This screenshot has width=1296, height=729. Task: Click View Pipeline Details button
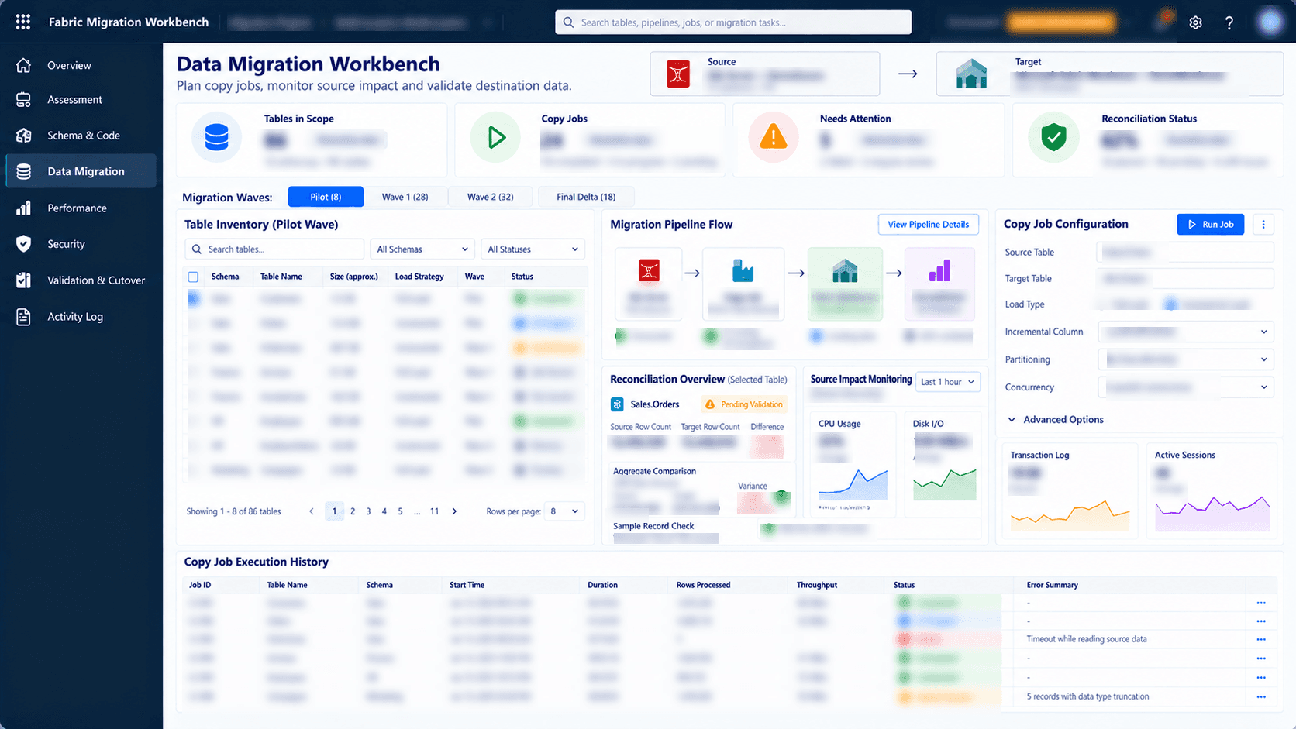tap(928, 225)
